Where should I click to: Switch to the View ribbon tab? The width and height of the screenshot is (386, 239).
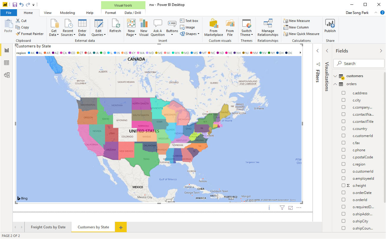click(48, 13)
